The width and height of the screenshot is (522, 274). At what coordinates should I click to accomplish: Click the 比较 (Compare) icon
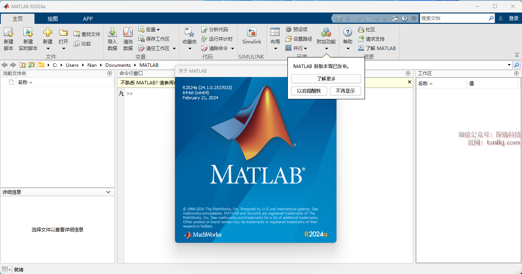point(77,44)
